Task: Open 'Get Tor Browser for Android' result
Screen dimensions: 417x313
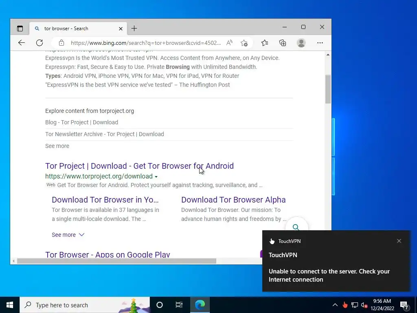Action: [139, 166]
